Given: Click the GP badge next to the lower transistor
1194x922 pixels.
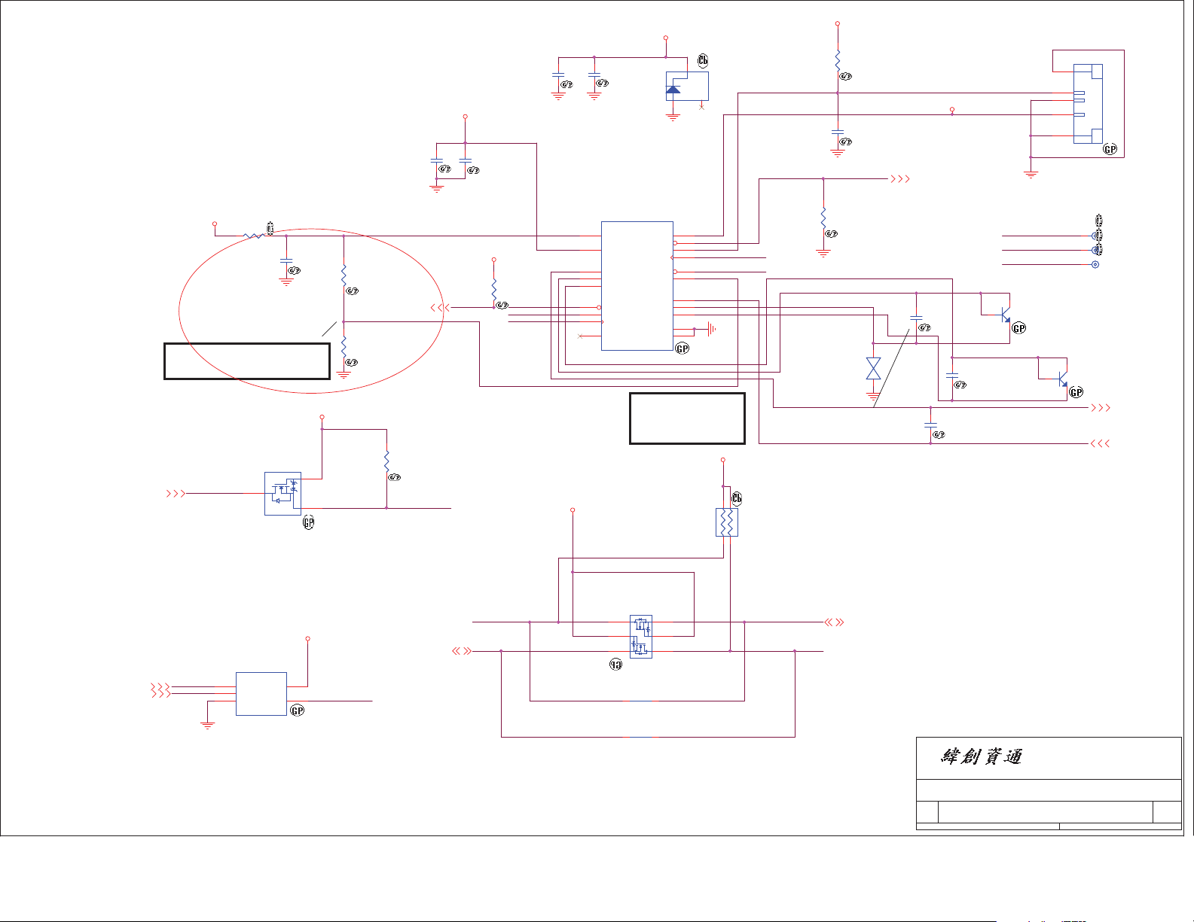Looking at the screenshot, I should [x=1076, y=392].
